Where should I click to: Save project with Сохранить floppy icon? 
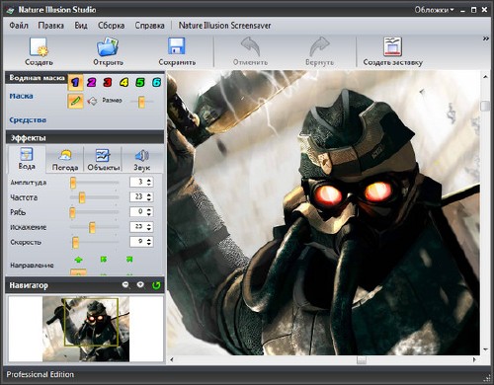tap(177, 46)
